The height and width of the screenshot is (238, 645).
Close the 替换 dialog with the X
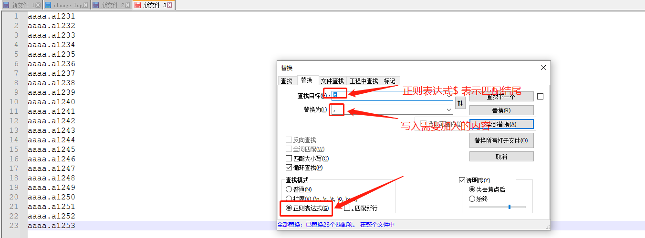(x=543, y=68)
